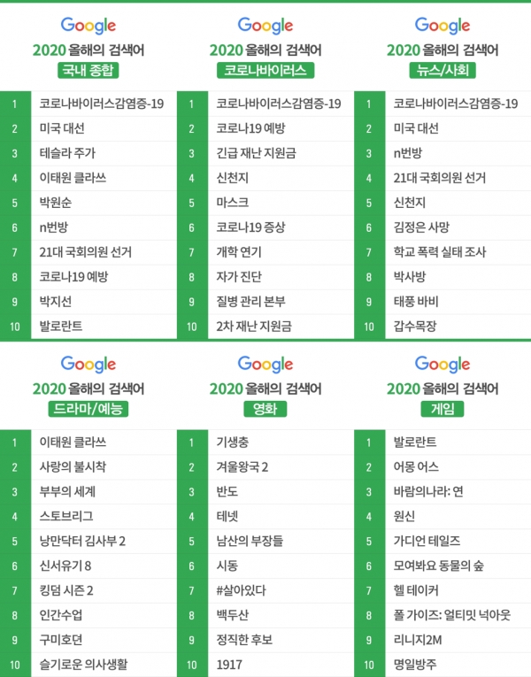Click 모여봐요 동물의 숲 game entry
The width and height of the screenshot is (531, 677).
[438, 565]
